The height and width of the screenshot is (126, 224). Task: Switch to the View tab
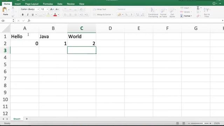point(82,4)
